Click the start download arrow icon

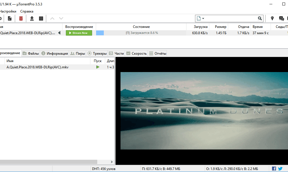point(32,19)
